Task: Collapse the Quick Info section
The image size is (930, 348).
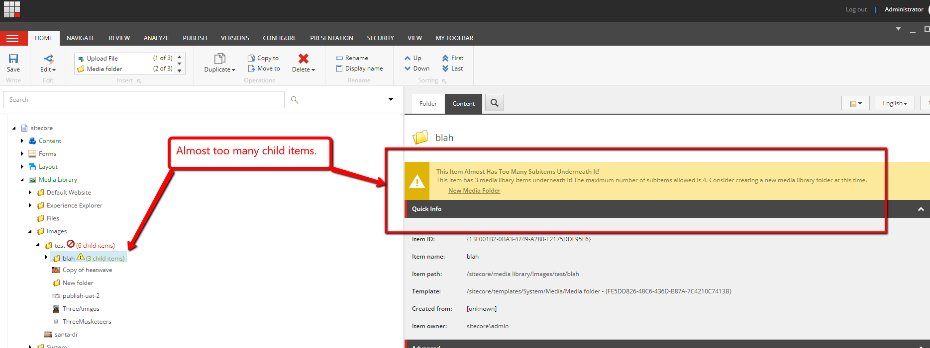Action: pos(921,209)
